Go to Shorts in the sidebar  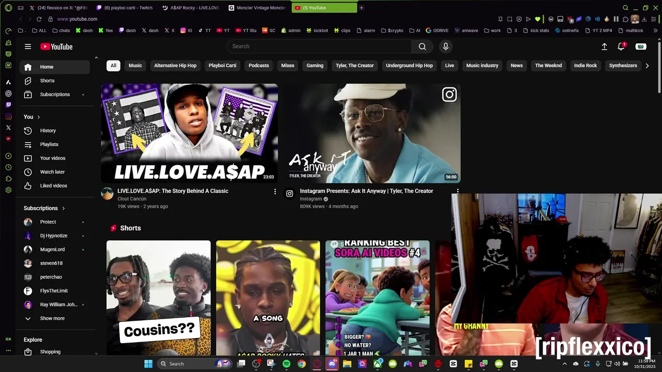55,81
